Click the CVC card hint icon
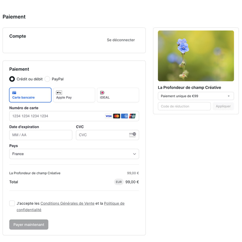Viewport: 242px width, 242px height. pos(132,135)
